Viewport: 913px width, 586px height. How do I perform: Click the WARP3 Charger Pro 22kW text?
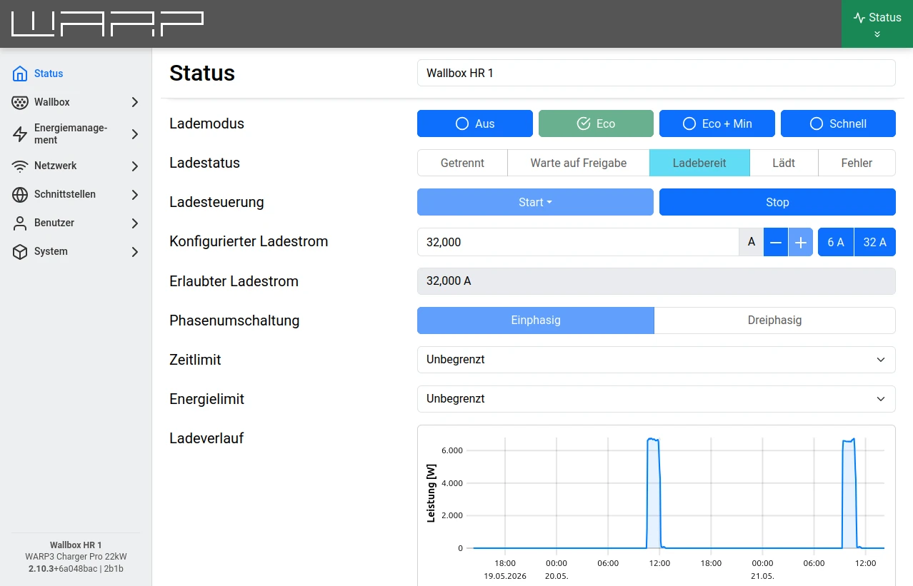[76, 557]
